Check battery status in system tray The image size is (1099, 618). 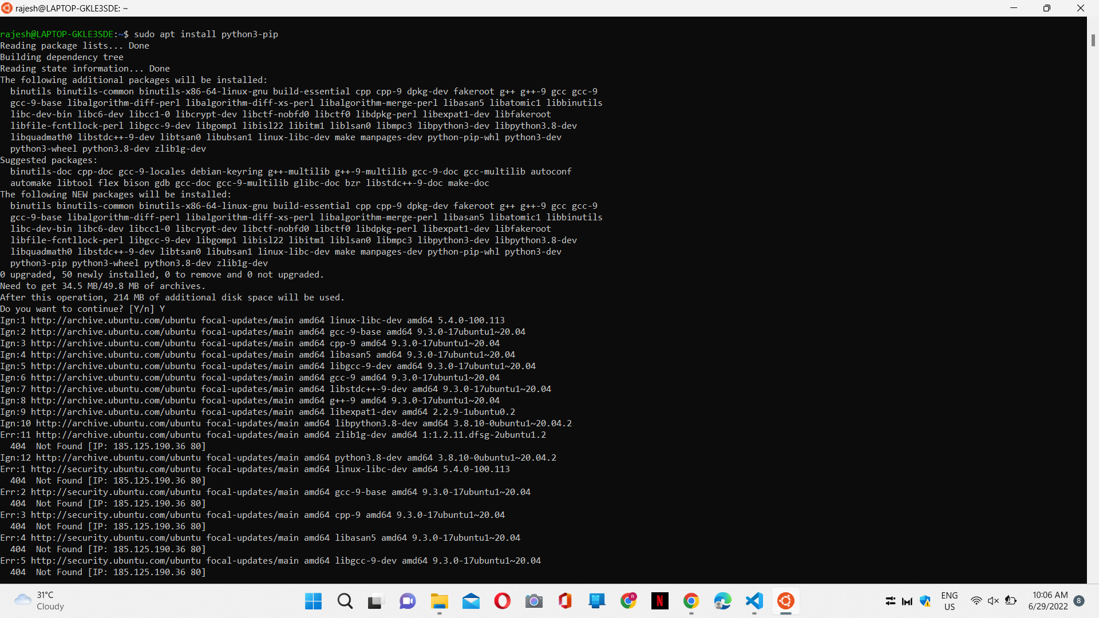click(x=1011, y=601)
